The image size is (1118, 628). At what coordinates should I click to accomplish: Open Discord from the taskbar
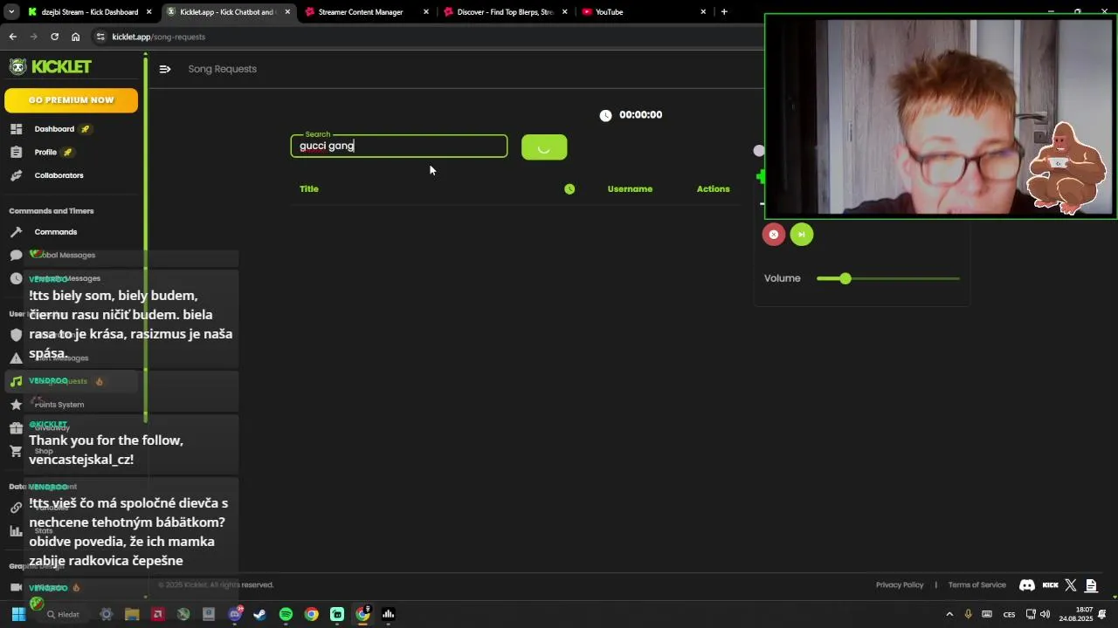pyautogui.click(x=234, y=614)
